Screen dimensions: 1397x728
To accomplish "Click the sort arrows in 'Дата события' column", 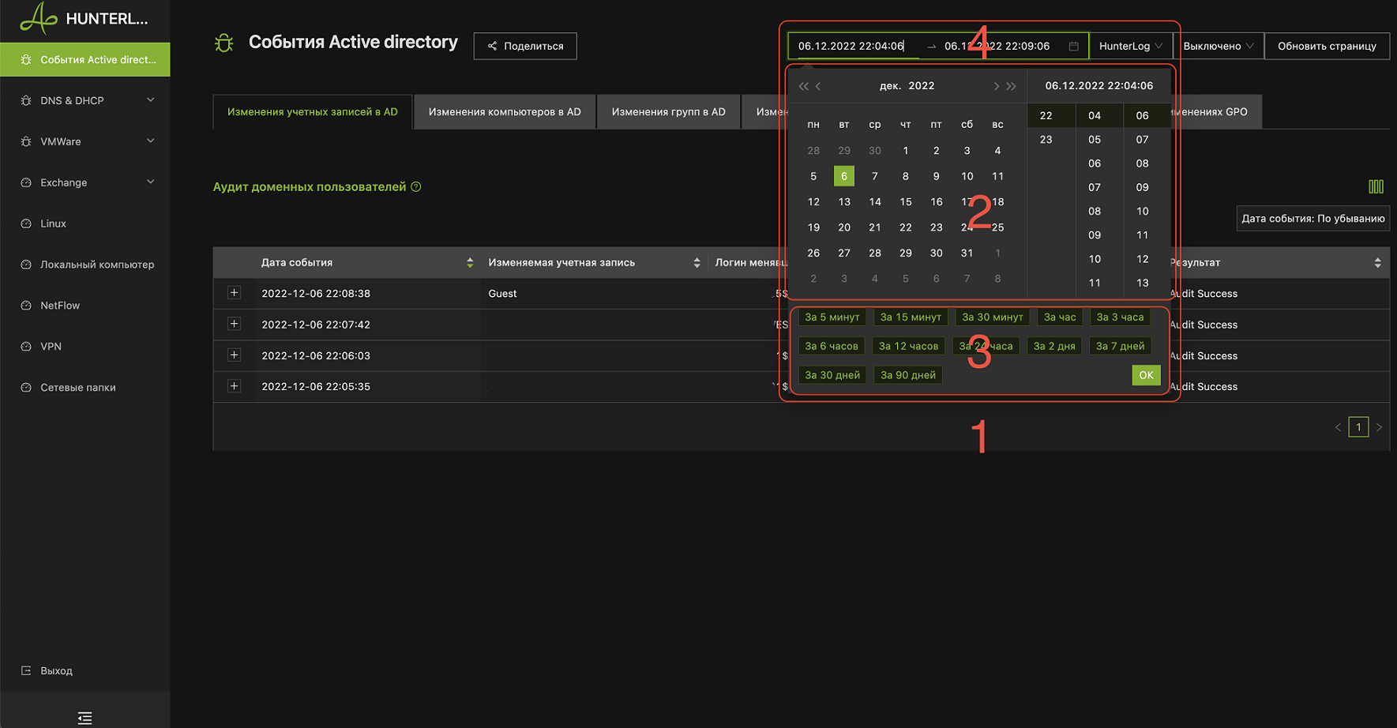I will tap(470, 263).
